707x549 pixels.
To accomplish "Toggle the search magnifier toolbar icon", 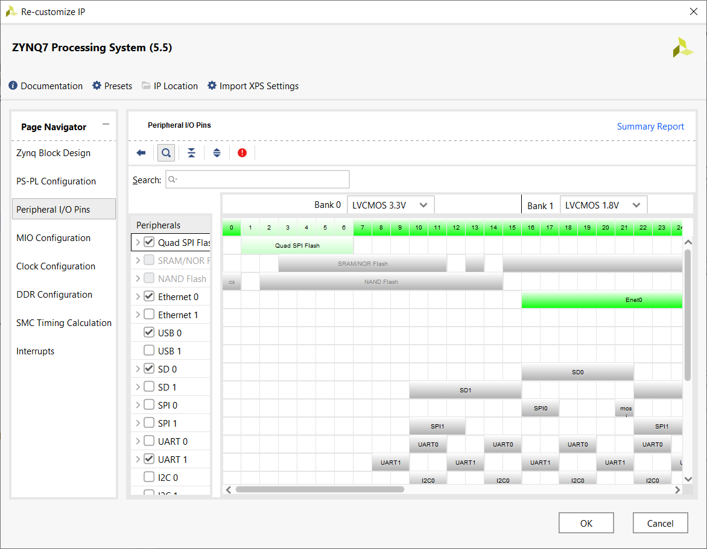I will pyautogui.click(x=166, y=153).
